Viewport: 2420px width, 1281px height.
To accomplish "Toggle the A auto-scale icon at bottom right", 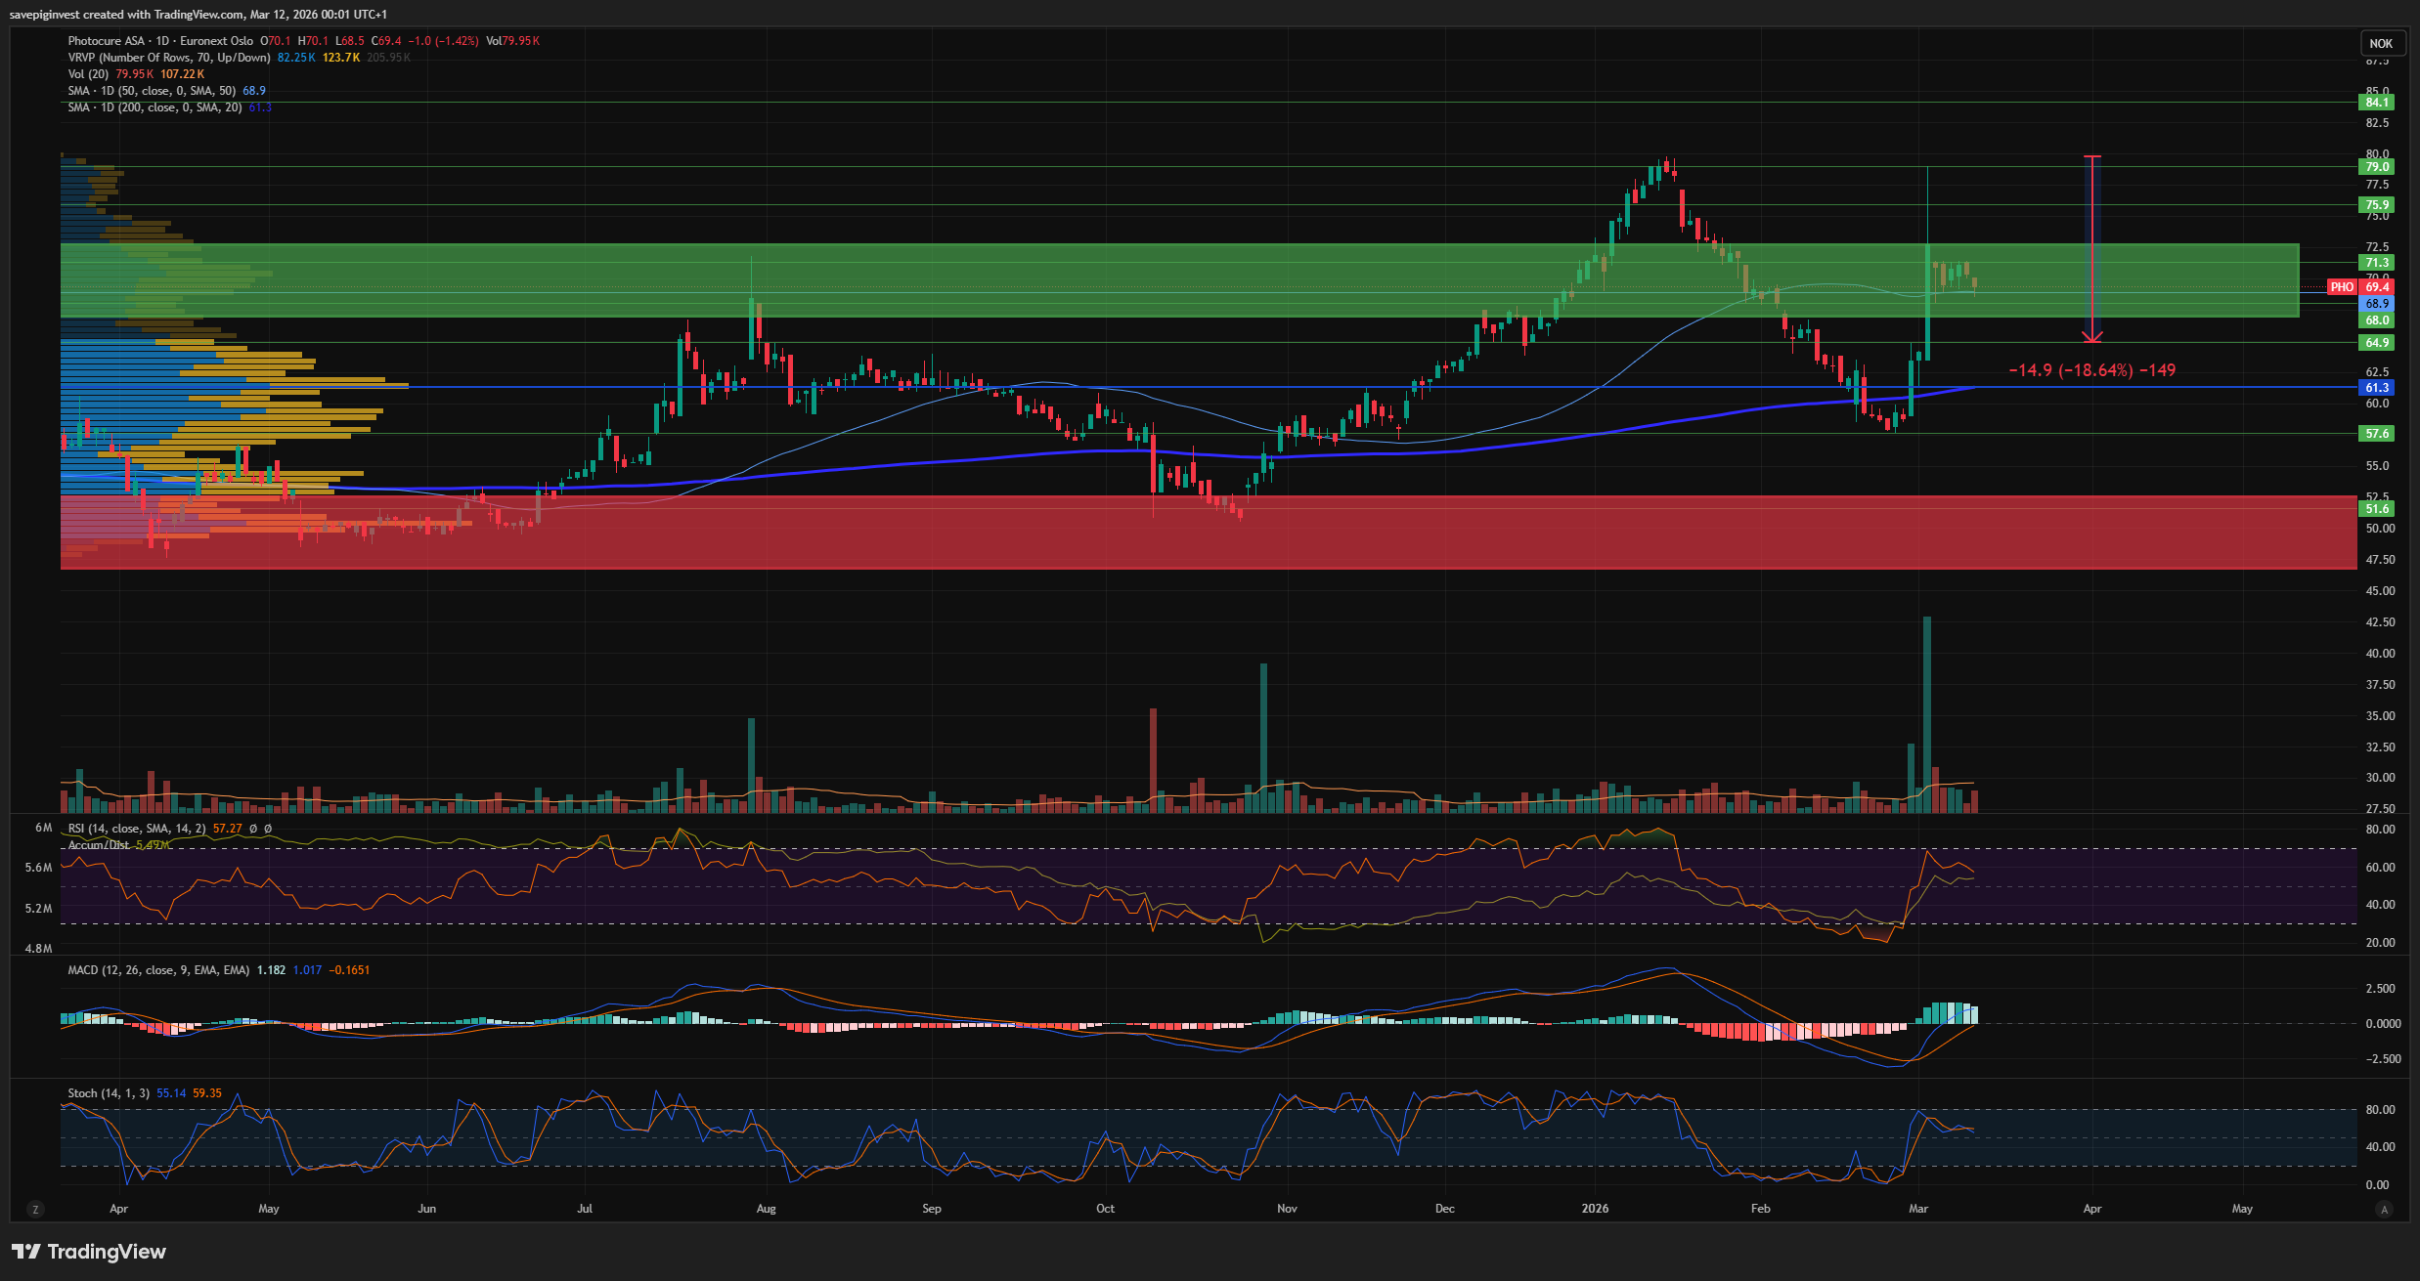I will click(2384, 1210).
